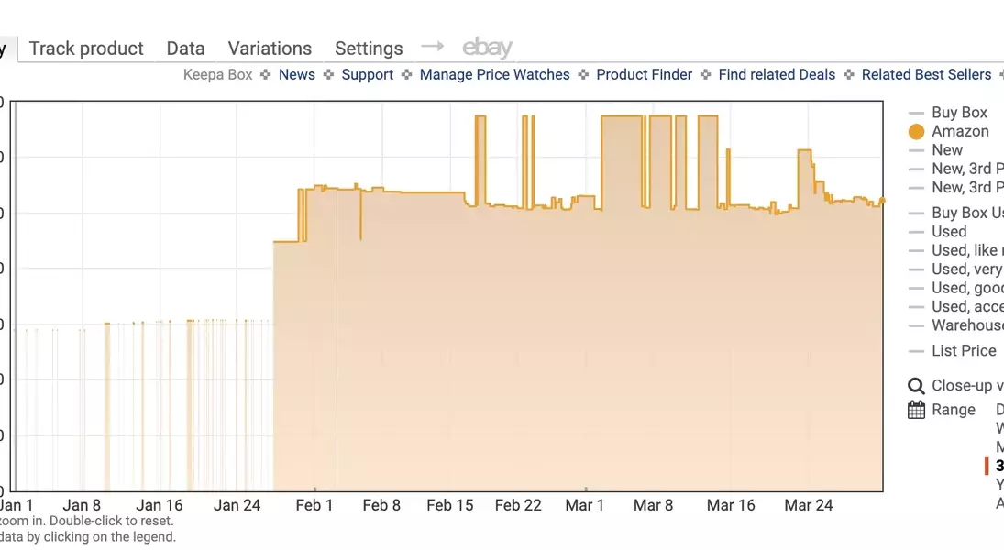Open the Support link

[367, 75]
